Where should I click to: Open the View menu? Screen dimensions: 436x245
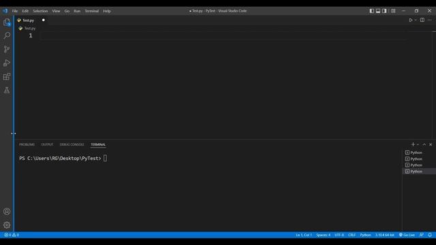56,11
